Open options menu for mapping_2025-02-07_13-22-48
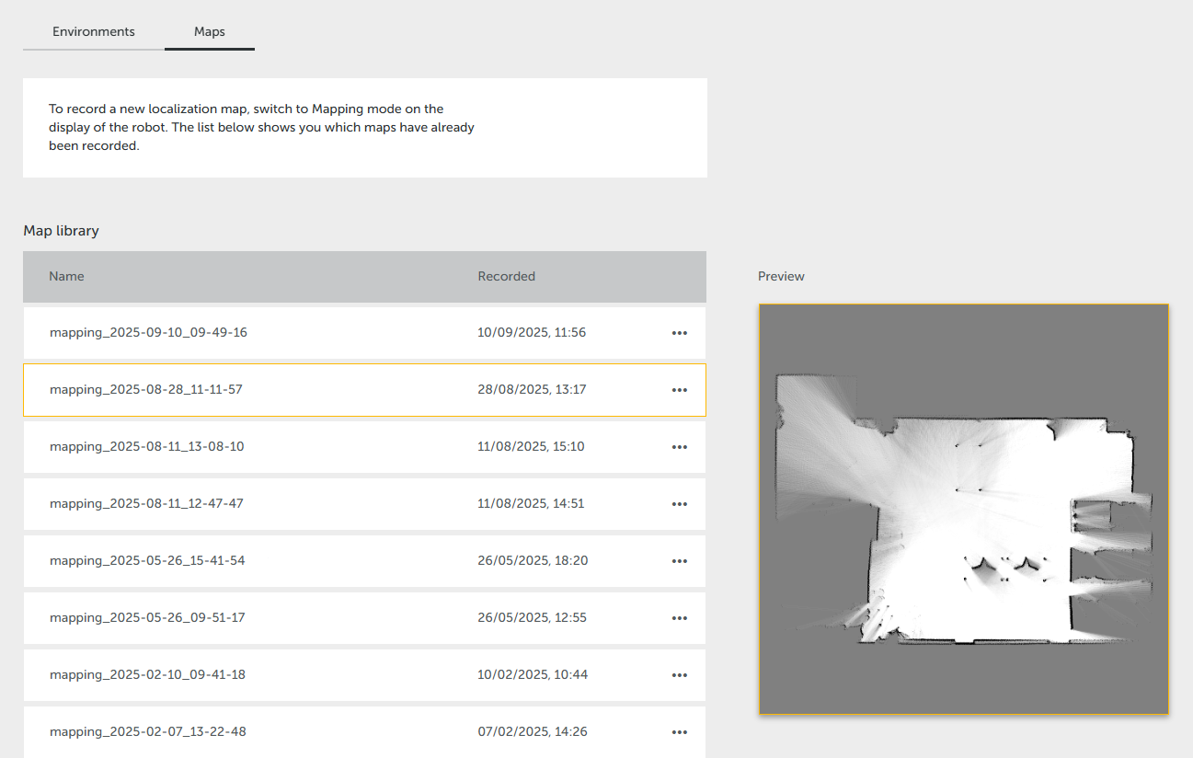This screenshot has height=758, width=1193. pos(680,732)
